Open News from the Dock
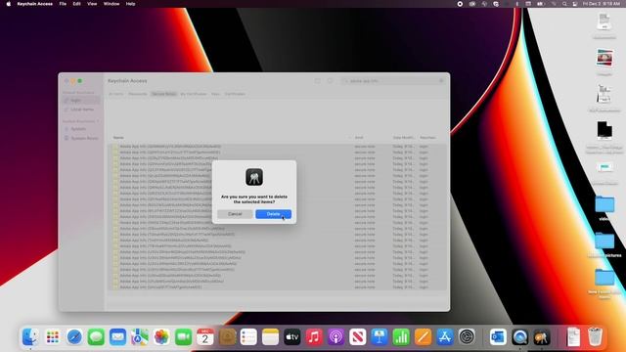This screenshot has width=626, height=352. tap(358, 337)
